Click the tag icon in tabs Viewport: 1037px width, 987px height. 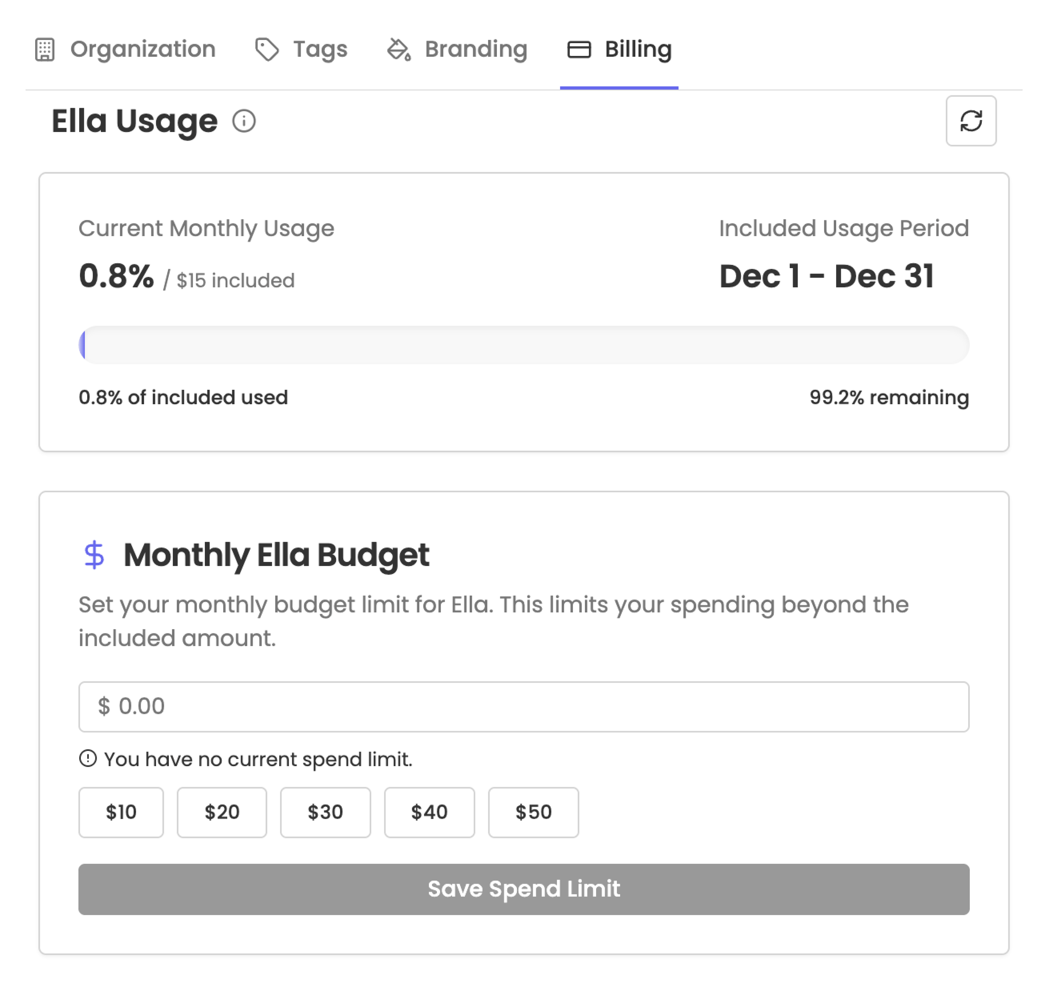point(267,49)
